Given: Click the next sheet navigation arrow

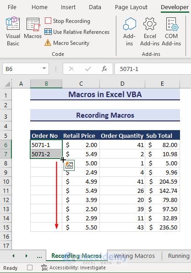Looking at the screenshot, I should 27,256.
